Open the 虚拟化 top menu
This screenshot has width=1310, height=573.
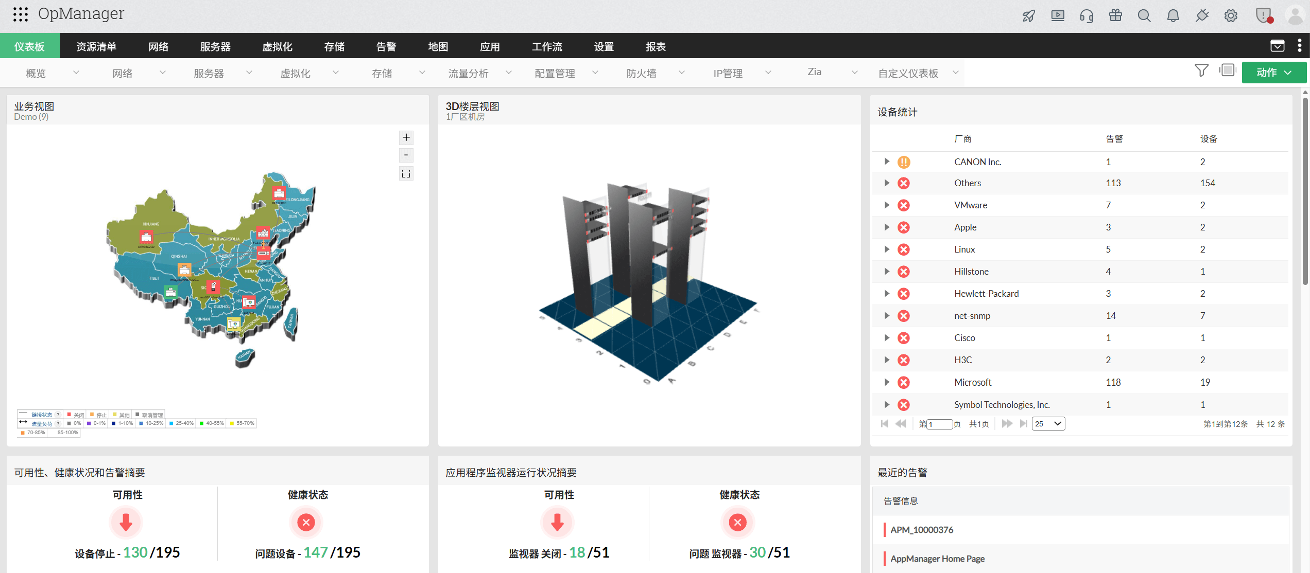point(277,46)
